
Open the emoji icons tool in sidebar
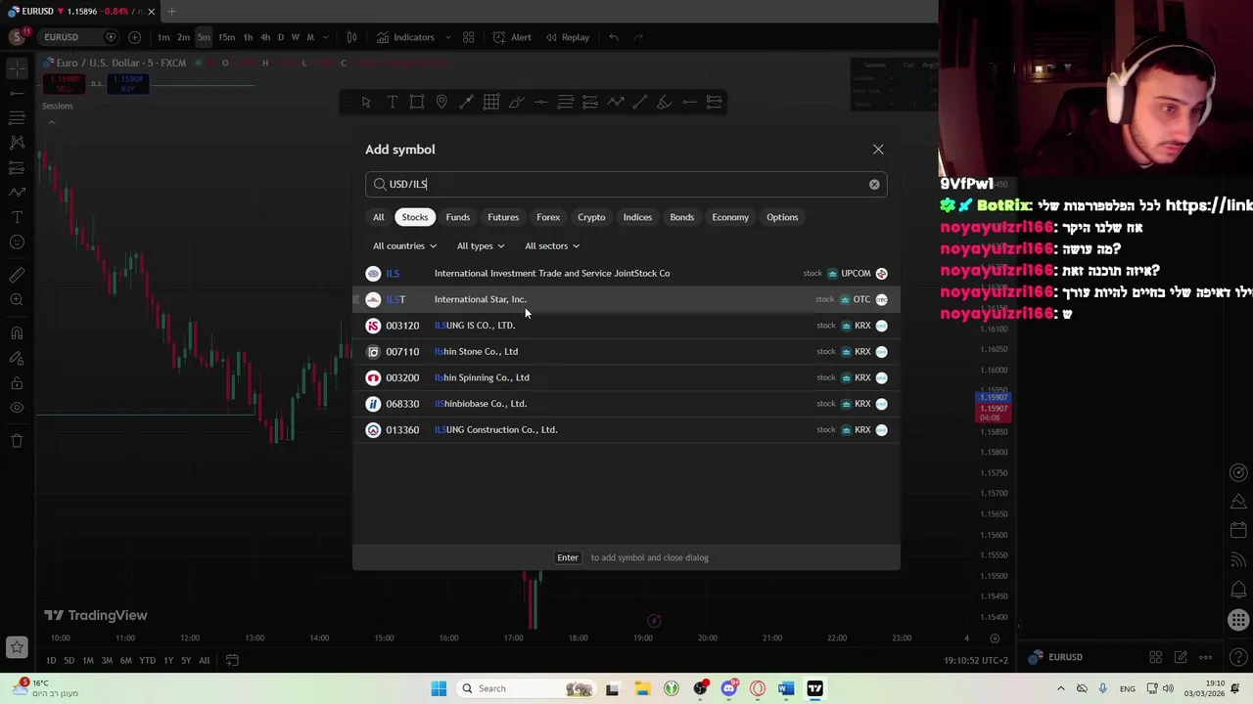pos(17,242)
